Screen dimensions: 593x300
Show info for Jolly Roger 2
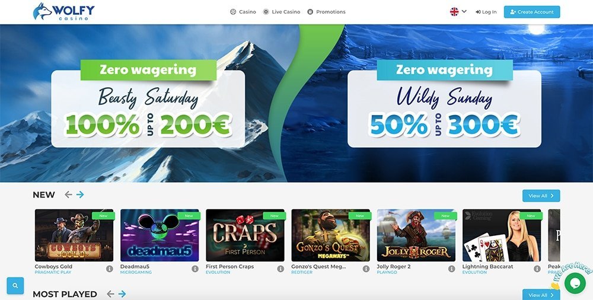click(451, 269)
